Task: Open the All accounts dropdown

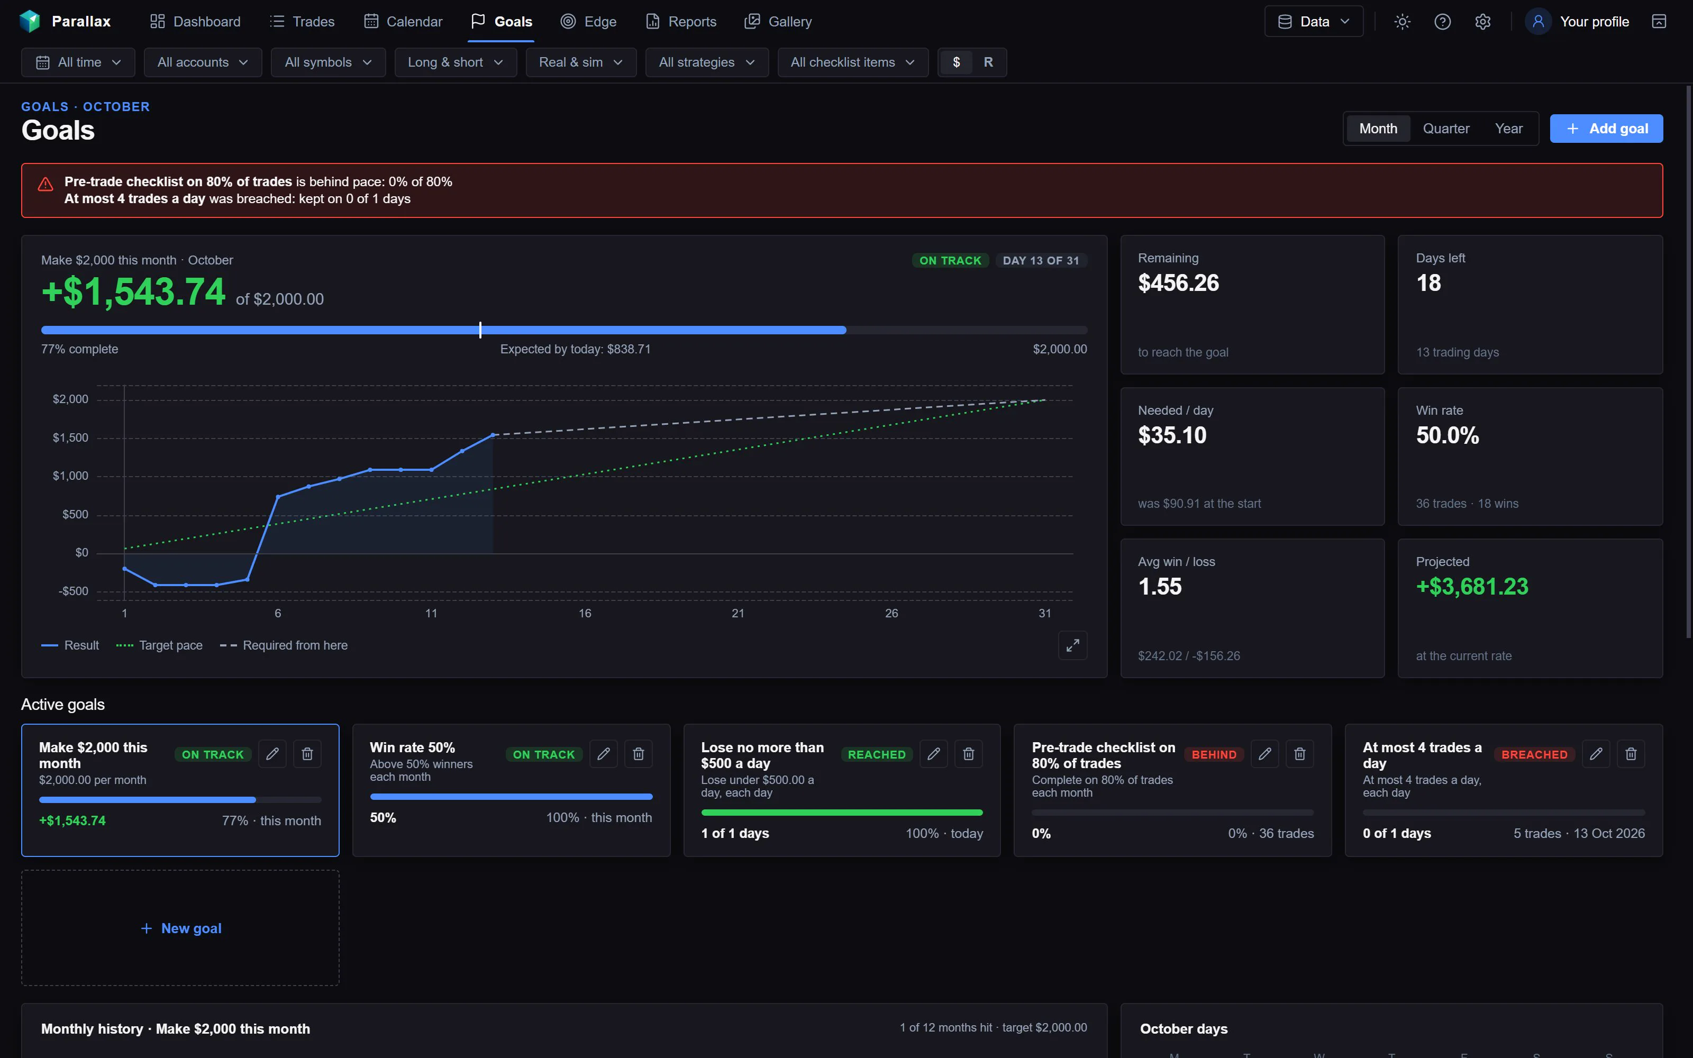Action: 202,62
